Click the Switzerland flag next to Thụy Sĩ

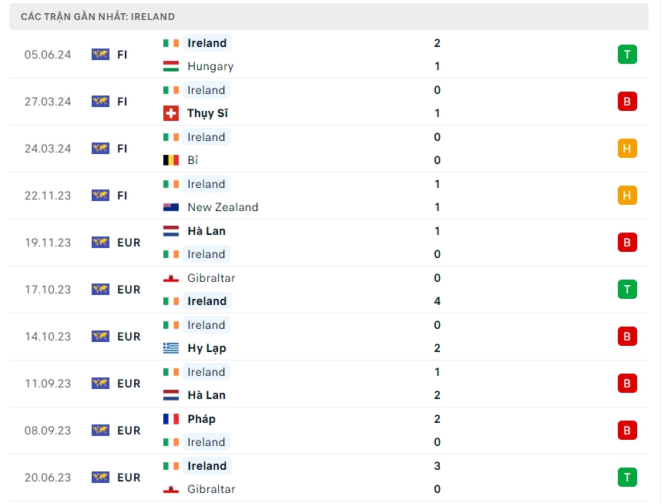[x=171, y=113]
